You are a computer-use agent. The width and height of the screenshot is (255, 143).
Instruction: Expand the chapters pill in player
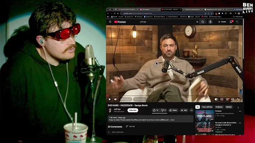pos(140,99)
